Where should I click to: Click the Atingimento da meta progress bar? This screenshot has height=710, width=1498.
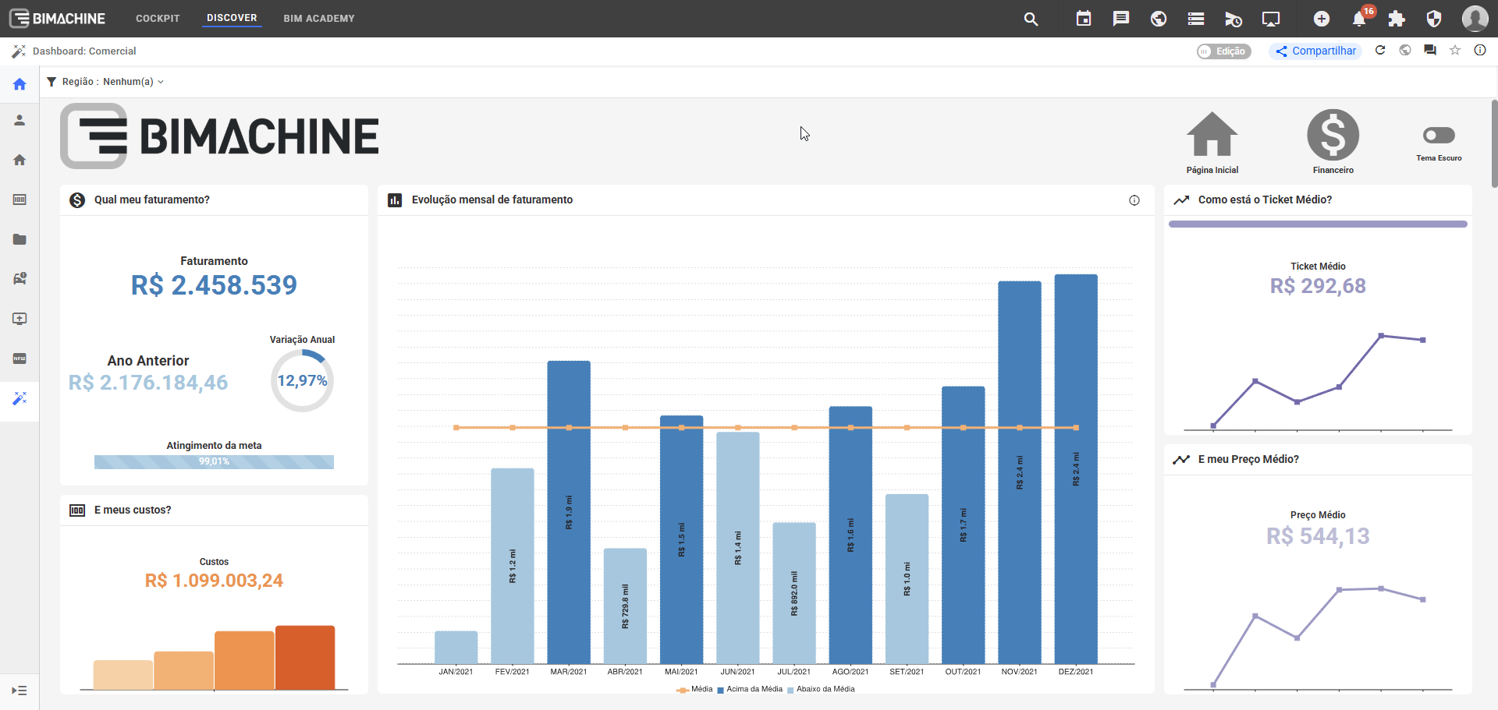pyautogui.click(x=214, y=461)
